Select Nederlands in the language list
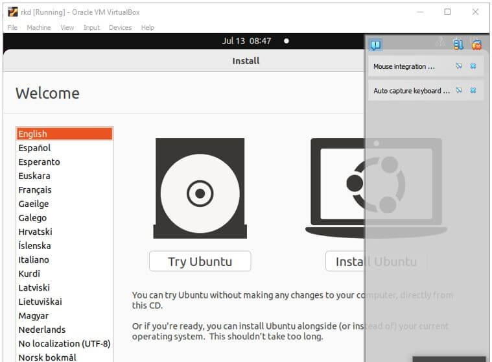 point(64,330)
